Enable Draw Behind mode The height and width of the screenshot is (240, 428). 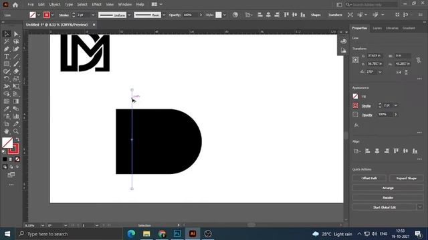point(11,167)
